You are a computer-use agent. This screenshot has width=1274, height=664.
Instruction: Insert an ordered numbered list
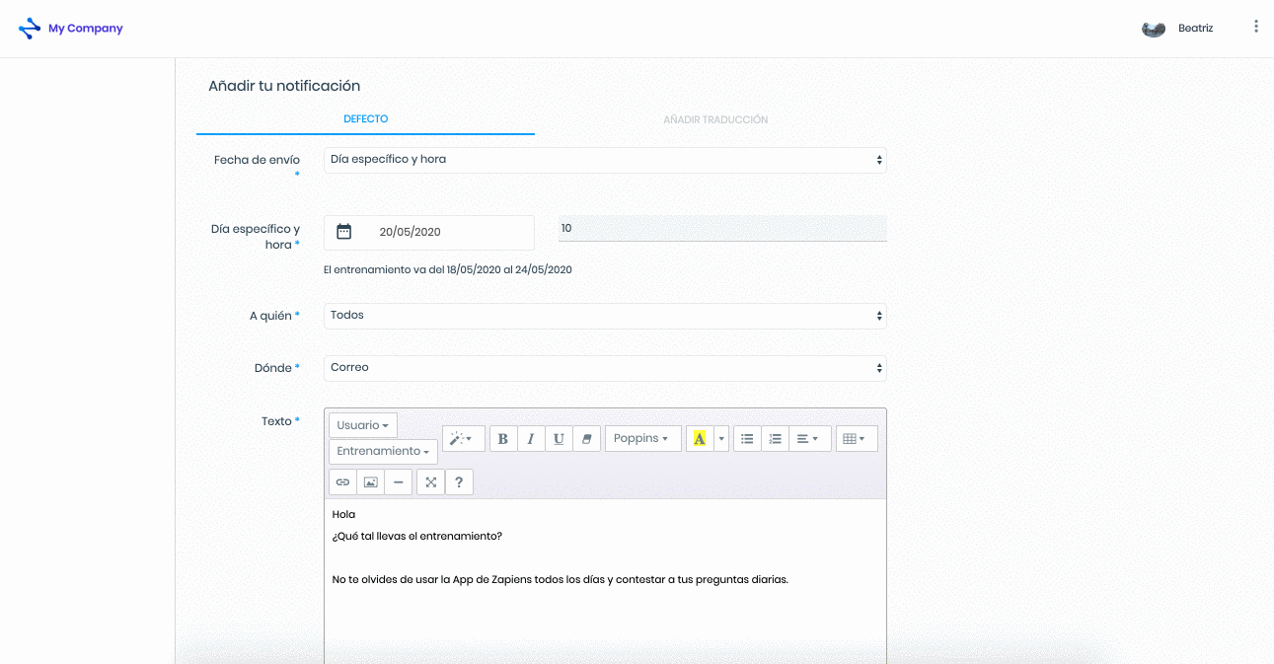(775, 439)
